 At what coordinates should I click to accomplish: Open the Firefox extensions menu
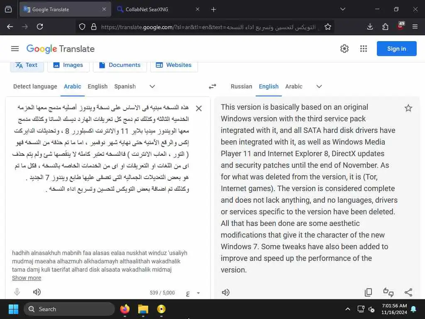[385, 27]
